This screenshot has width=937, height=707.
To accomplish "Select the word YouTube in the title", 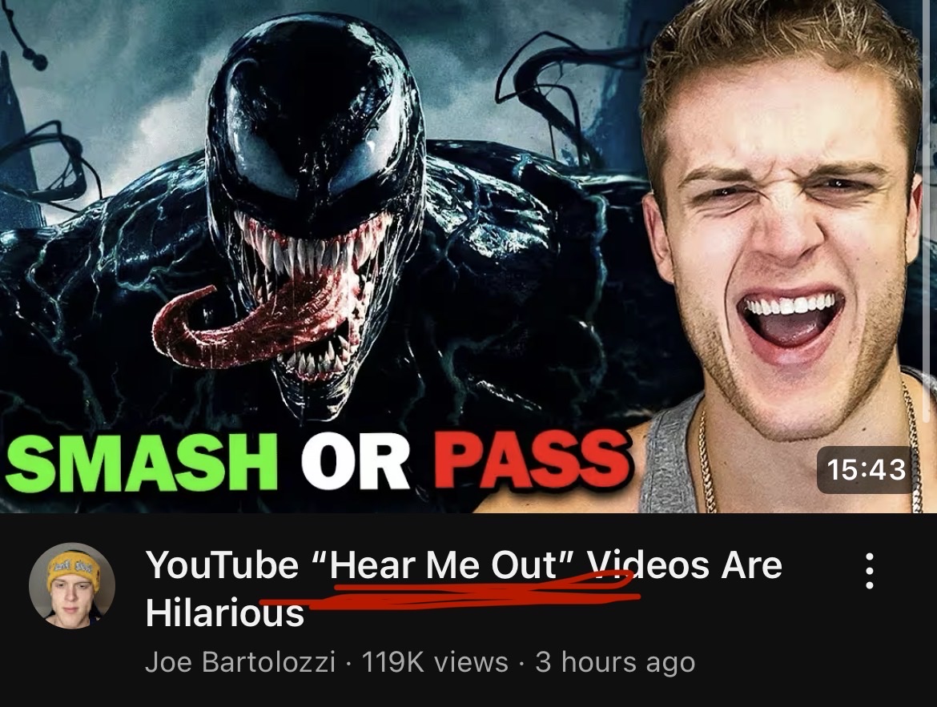I will click(223, 564).
